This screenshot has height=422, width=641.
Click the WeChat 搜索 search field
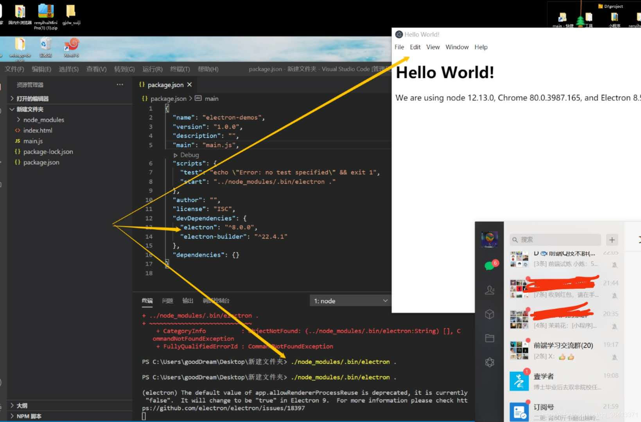(555, 240)
